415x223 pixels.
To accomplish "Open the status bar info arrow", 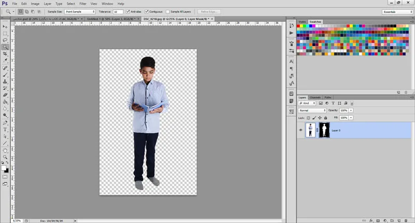I will (75, 220).
